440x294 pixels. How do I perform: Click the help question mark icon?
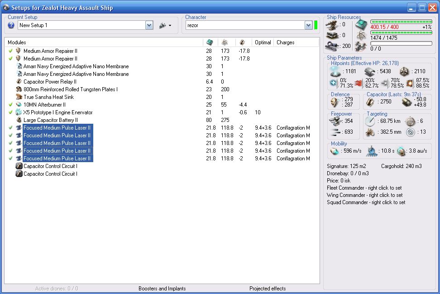coord(11,25)
